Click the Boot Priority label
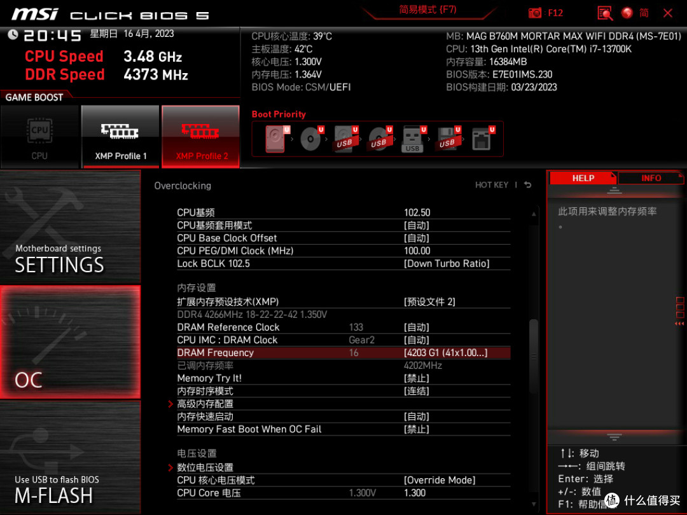 coord(279,114)
